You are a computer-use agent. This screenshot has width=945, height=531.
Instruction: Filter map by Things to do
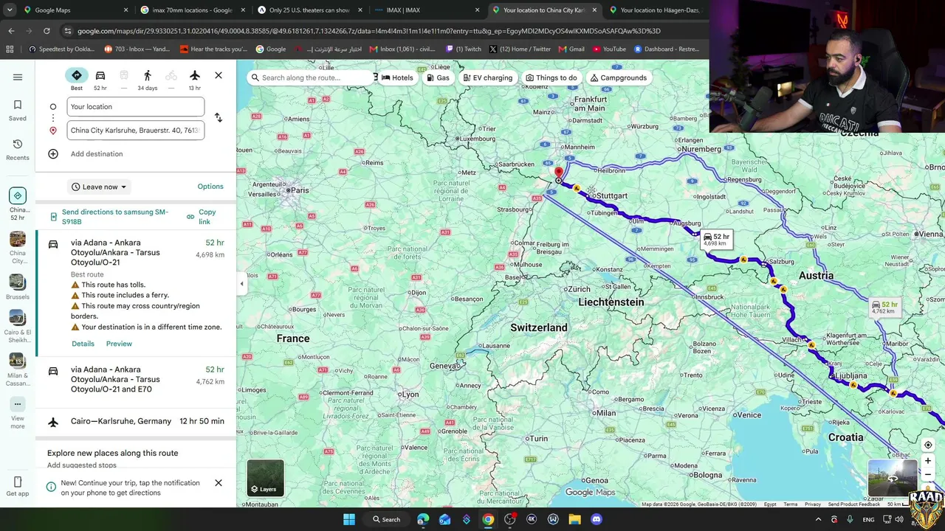(x=551, y=77)
